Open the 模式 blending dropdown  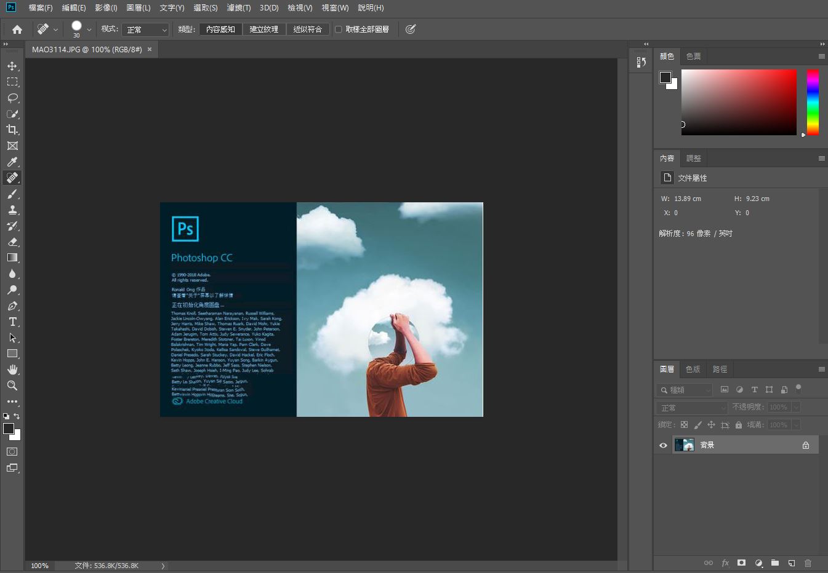click(x=145, y=30)
